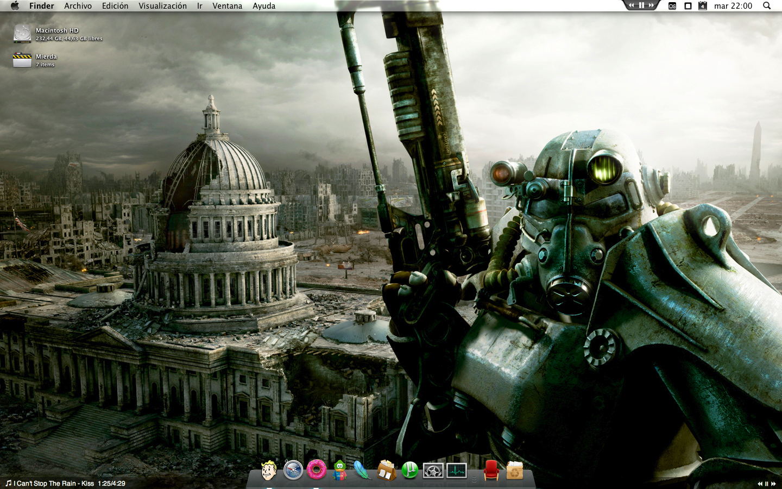Pause the song using bottom-right control
782x489 pixels.
click(766, 484)
